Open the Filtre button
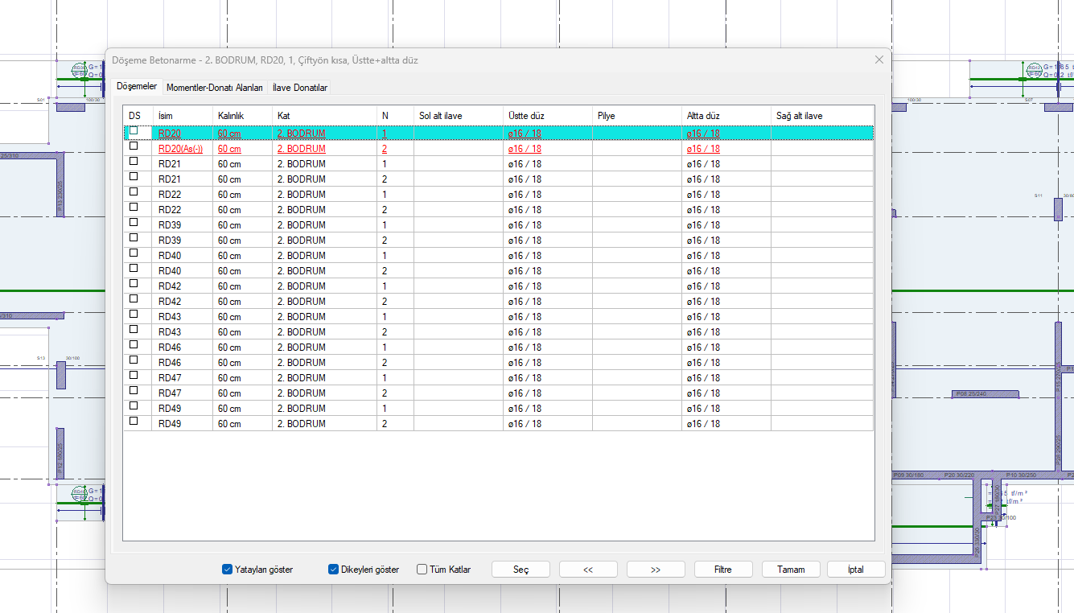The width and height of the screenshot is (1074, 613). tap(722, 570)
